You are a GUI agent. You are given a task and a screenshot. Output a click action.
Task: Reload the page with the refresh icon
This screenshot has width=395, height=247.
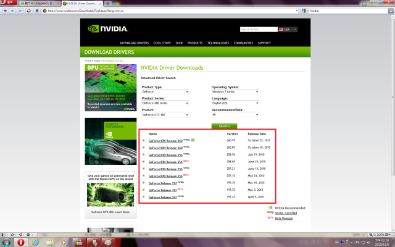(x=29, y=11)
